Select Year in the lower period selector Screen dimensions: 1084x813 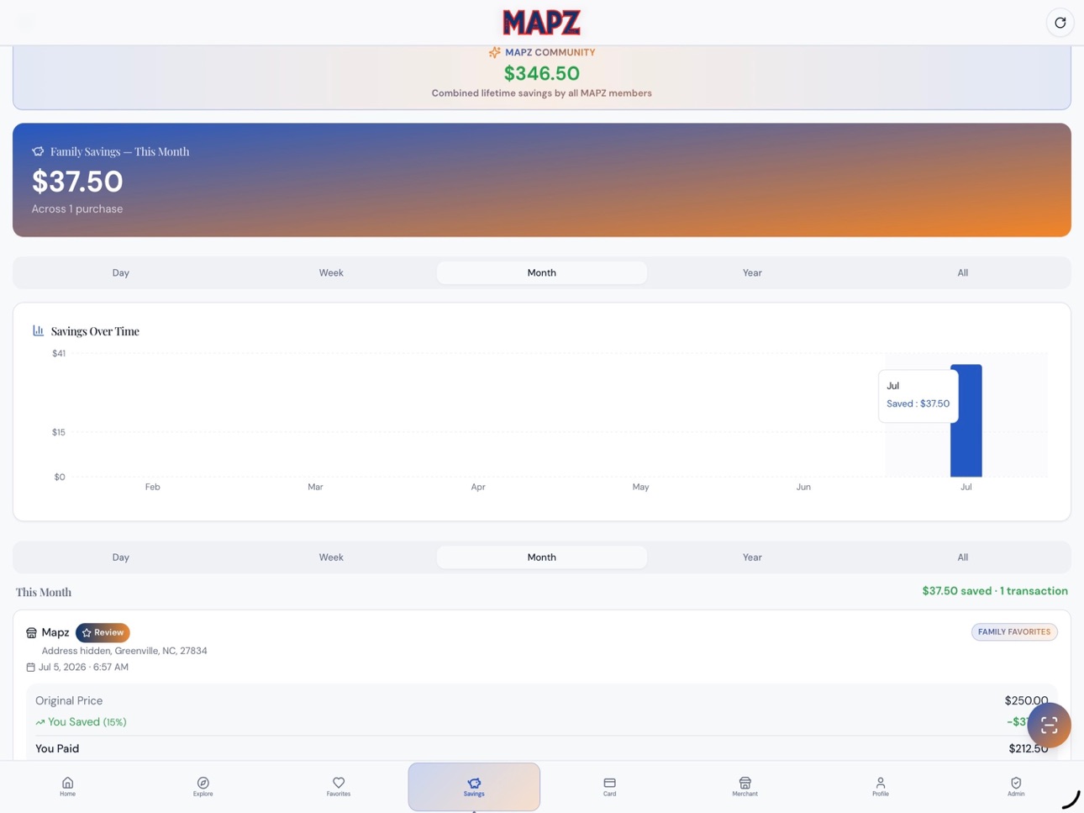[x=752, y=557]
